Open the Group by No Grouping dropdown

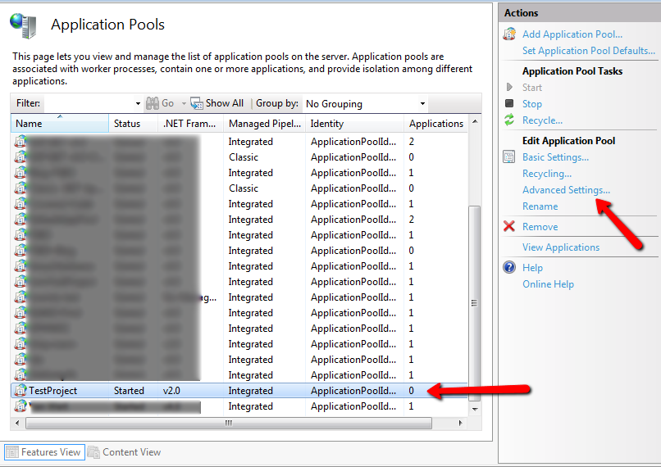pyautogui.click(x=364, y=104)
